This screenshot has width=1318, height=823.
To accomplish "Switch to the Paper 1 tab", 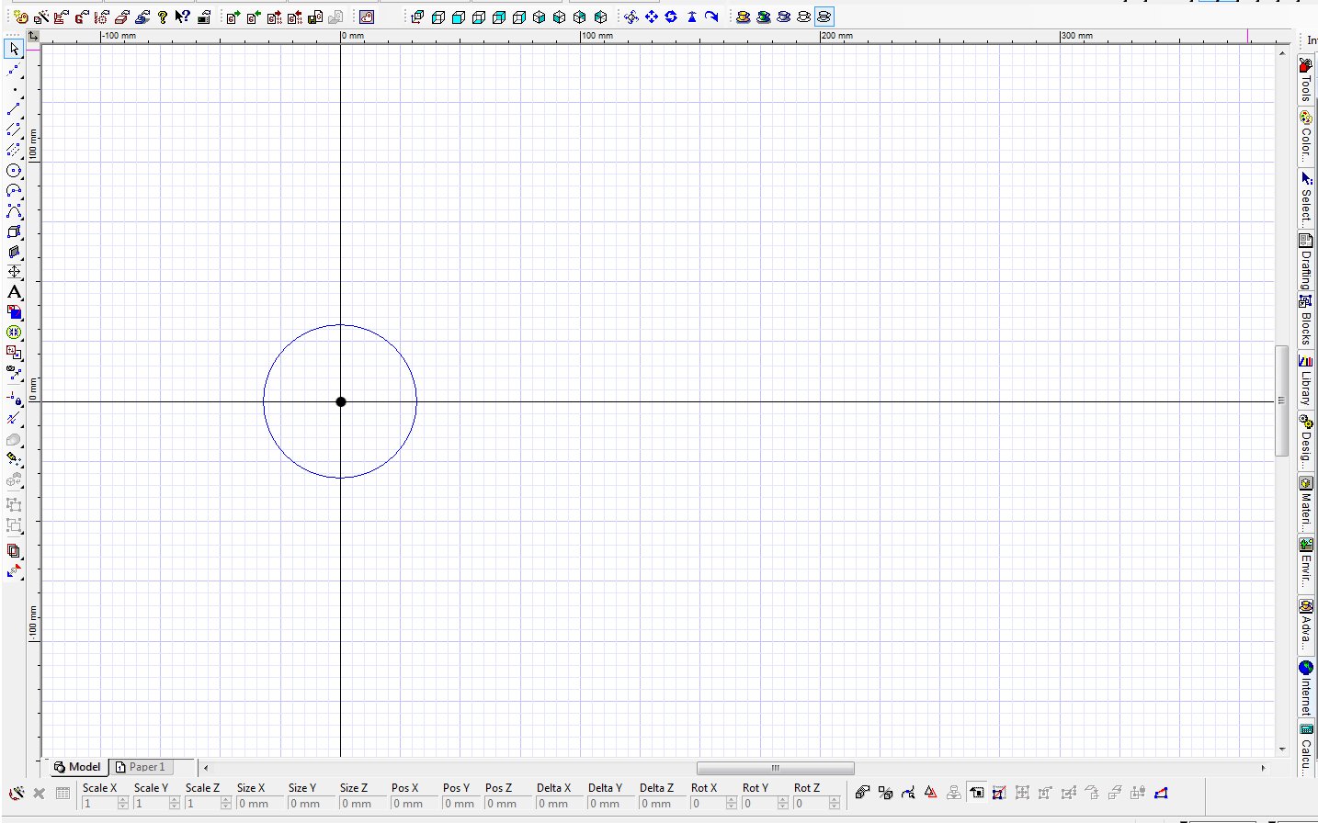I will pos(141,767).
